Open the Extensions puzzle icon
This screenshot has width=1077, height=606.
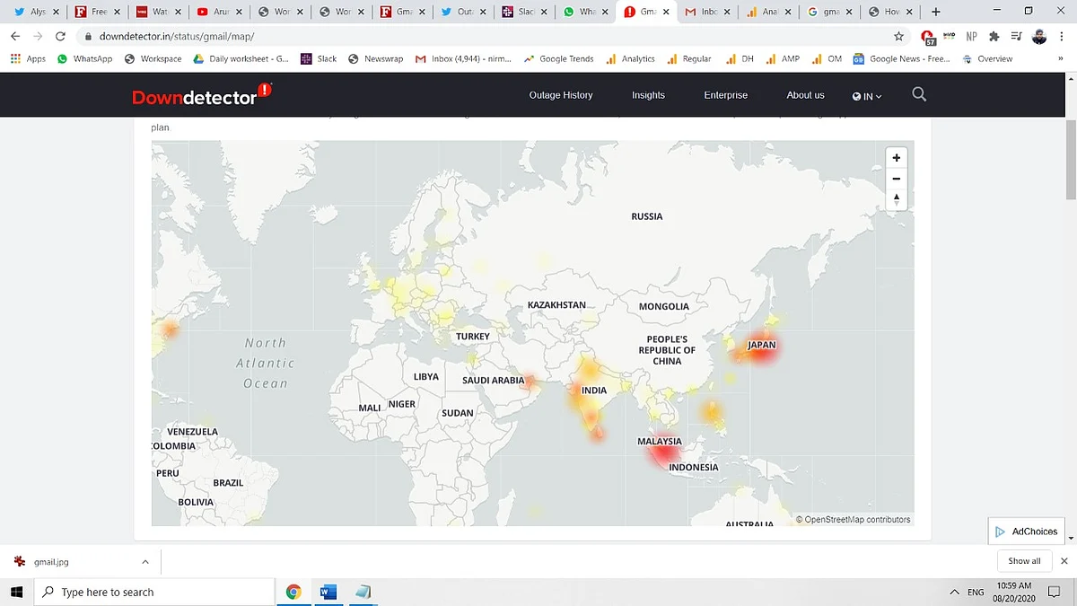pos(994,36)
